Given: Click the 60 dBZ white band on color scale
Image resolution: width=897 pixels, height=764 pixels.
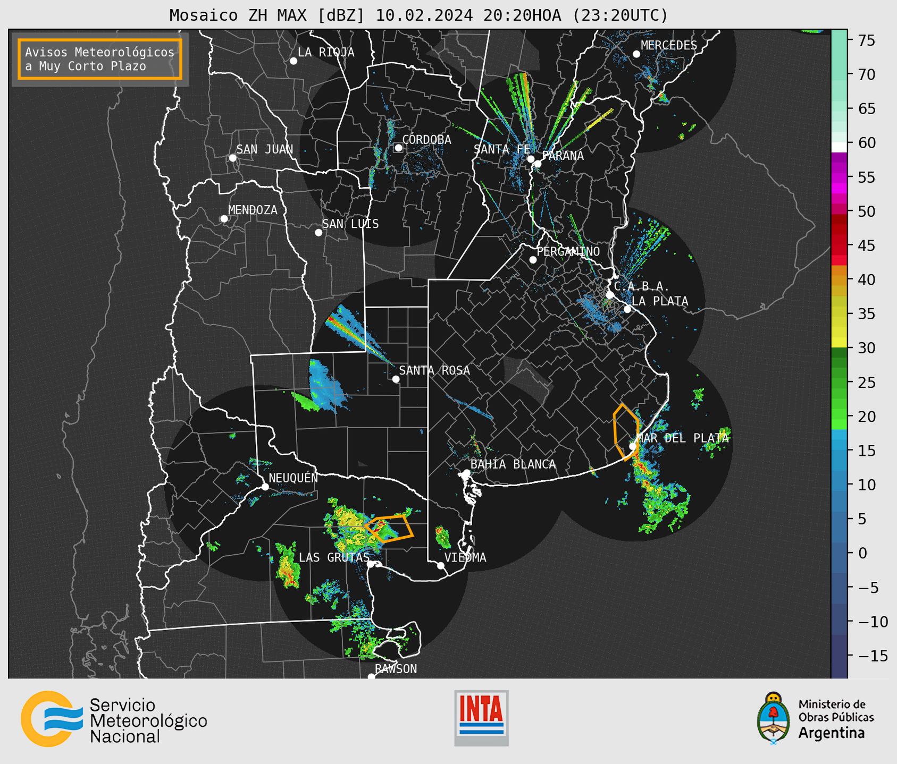Looking at the screenshot, I should click(839, 147).
